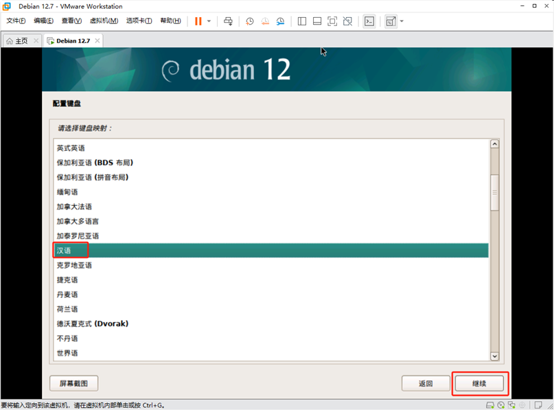
Task: Click the Unity mode toolbar icon
Action: pyautogui.click(x=347, y=21)
